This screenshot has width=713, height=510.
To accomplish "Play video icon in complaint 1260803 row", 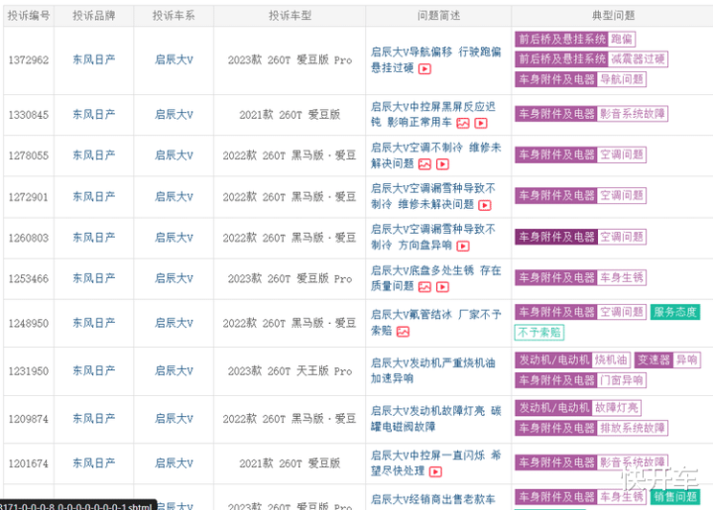I will click(x=463, y=247).
